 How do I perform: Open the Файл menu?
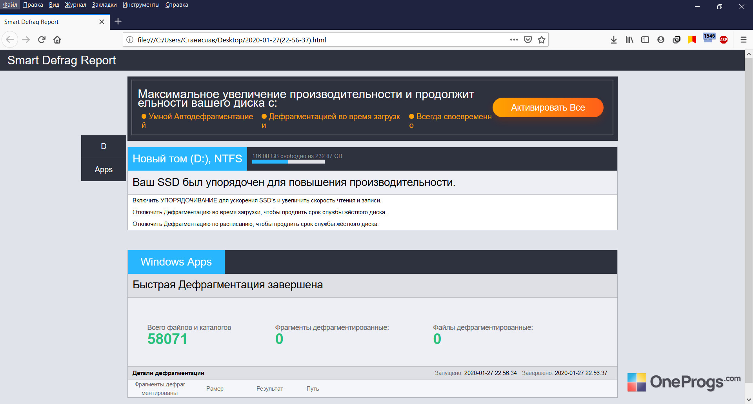coord(10,5)
